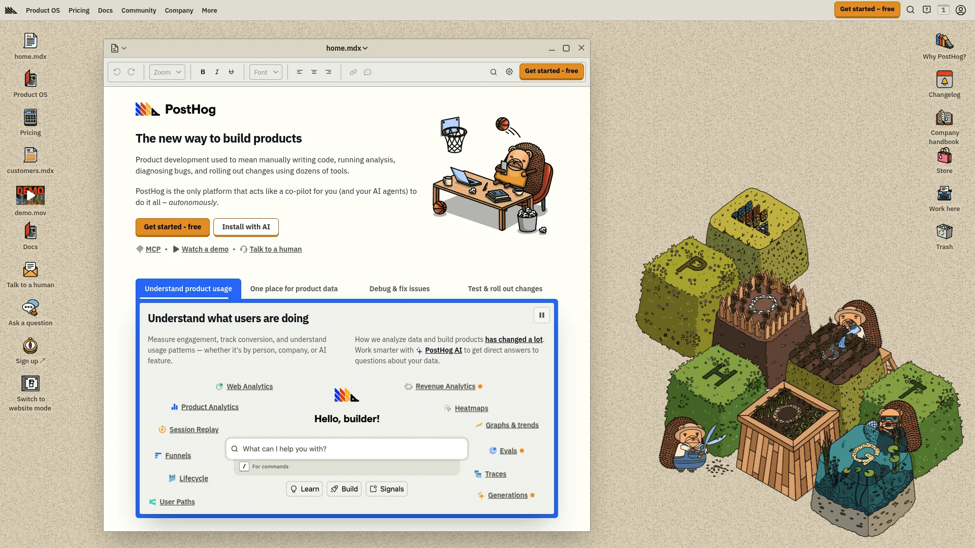The height and width of the screenshot is (548, 975).
Task: Open the Session Replay link
Action: 193,430
